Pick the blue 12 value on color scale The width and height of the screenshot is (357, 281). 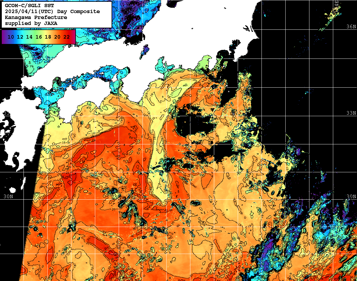tap(20, 37)
